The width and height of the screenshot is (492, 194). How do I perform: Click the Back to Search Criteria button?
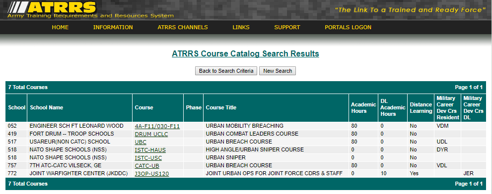point(226,71)
